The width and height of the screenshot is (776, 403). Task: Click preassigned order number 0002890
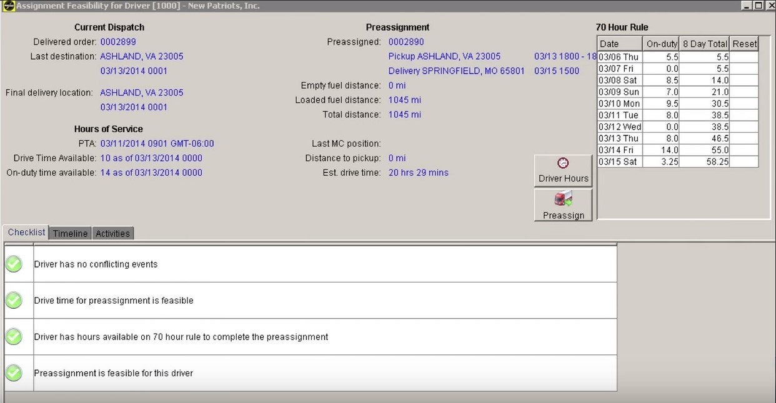point(406,42)
